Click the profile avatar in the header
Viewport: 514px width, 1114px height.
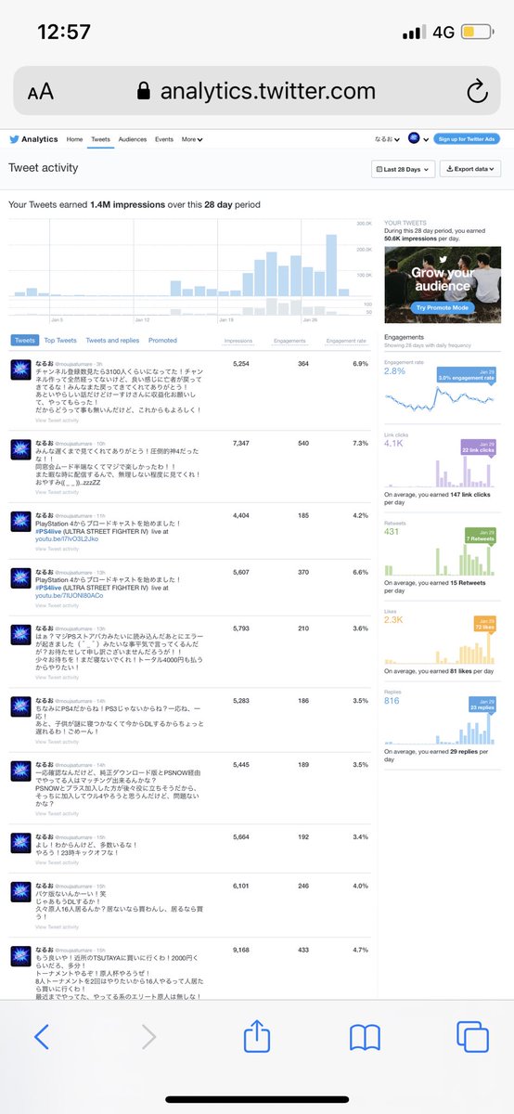coord(414,139)
